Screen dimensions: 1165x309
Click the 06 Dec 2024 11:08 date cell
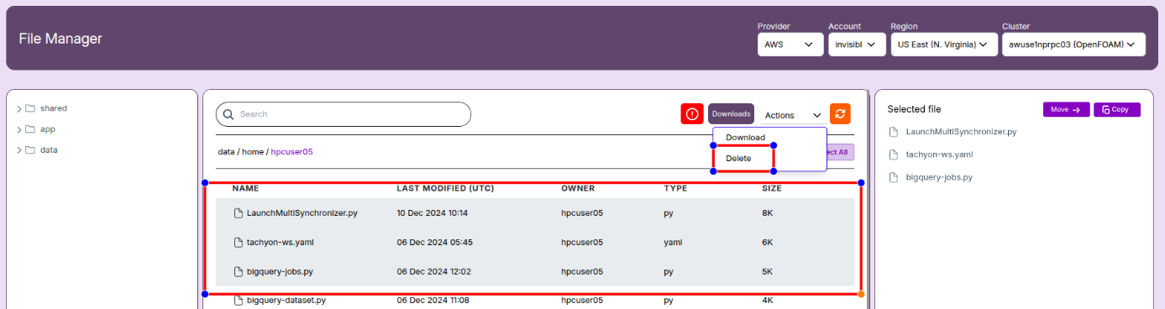433,300
